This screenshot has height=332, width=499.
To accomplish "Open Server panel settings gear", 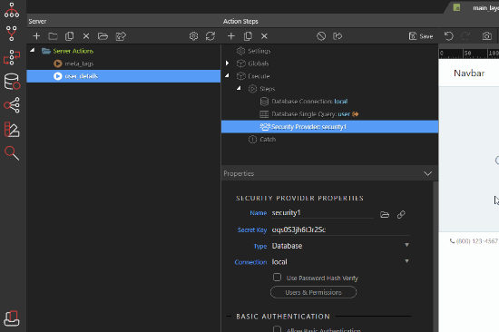I will pyautogui.click(x=193, y=36).
